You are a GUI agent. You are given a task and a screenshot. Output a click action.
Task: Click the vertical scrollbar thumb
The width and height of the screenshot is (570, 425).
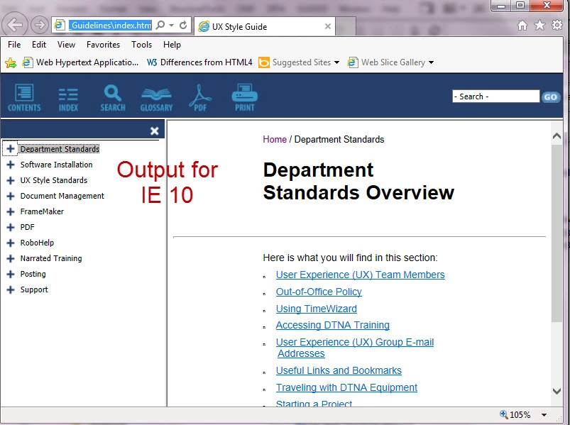point(557,233)
